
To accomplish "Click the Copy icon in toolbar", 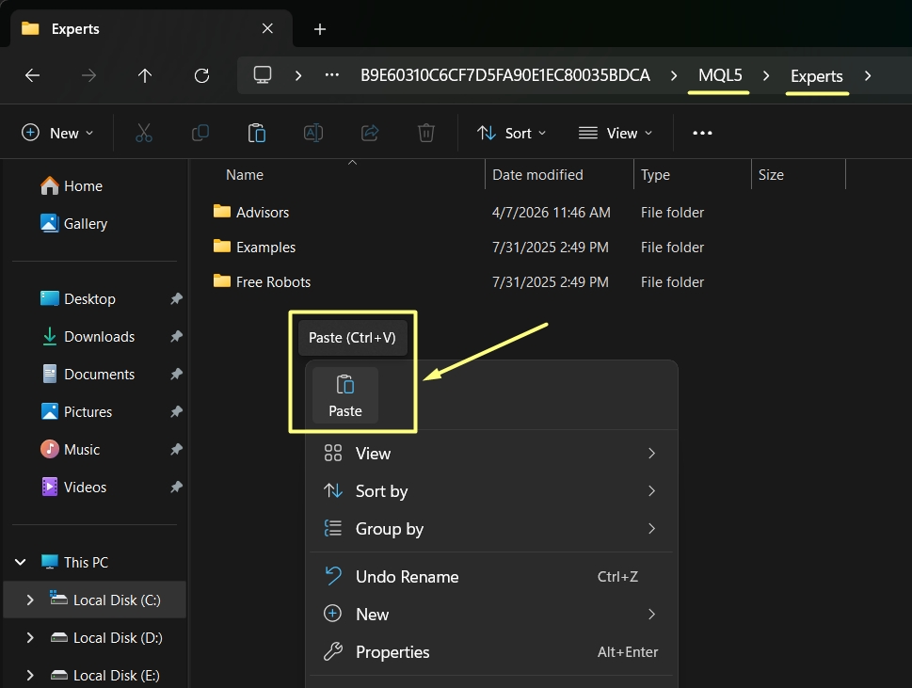I will [x=200, y=133].
